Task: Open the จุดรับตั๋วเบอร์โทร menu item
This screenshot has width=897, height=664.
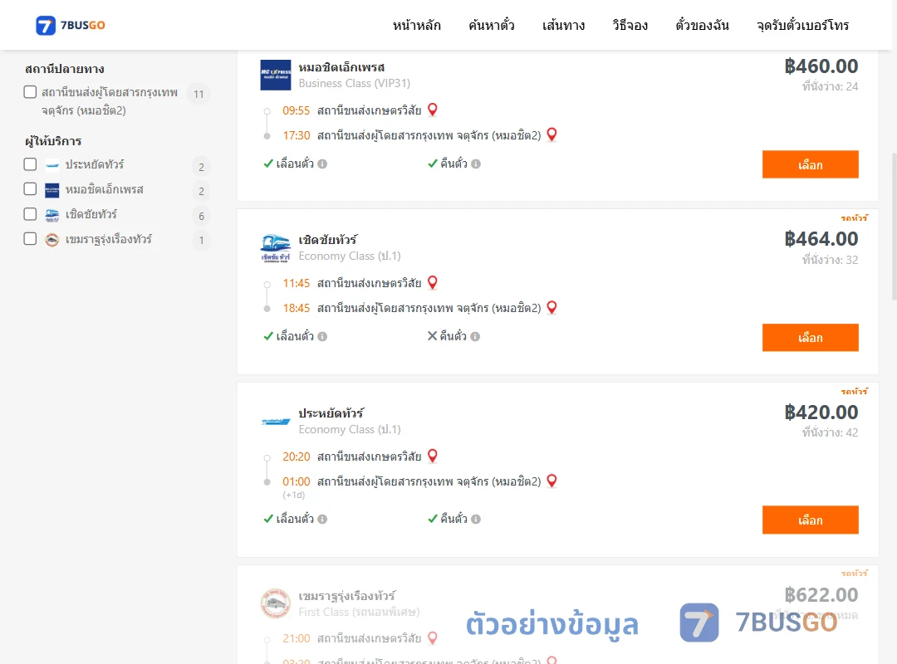Action: tap(802, 25)
